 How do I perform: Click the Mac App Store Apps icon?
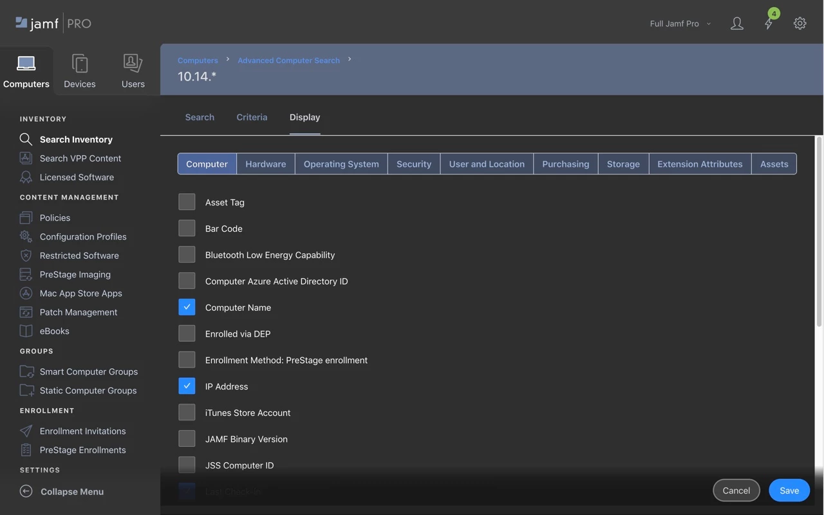point(26,293)
